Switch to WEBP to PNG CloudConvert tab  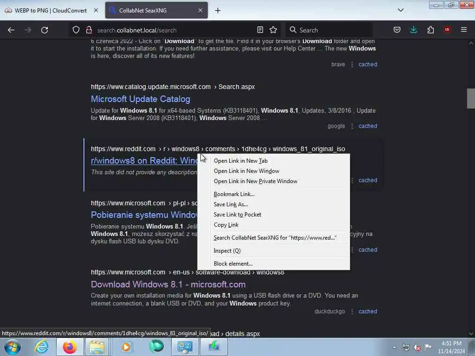51,11
